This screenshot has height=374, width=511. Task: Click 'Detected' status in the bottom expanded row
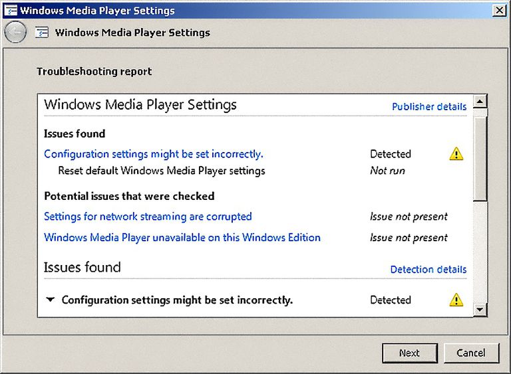coord(391,300)
